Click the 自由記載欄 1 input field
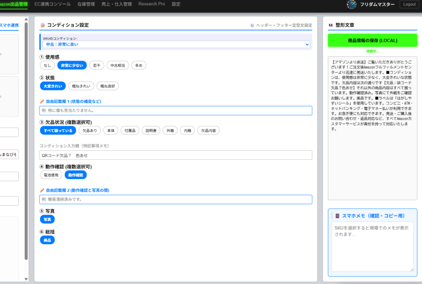422x284 pixels. click(176, 111)
